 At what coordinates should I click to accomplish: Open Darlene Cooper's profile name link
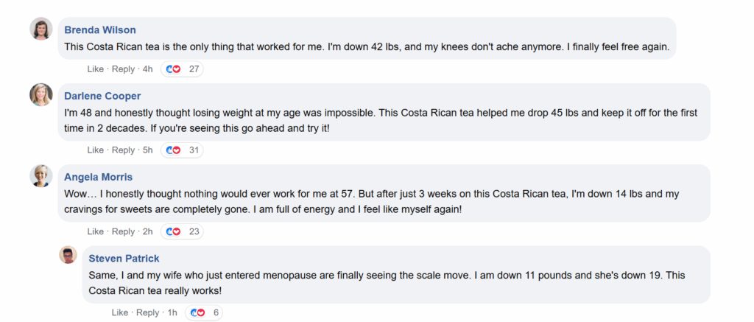click(x=102, y=96)
